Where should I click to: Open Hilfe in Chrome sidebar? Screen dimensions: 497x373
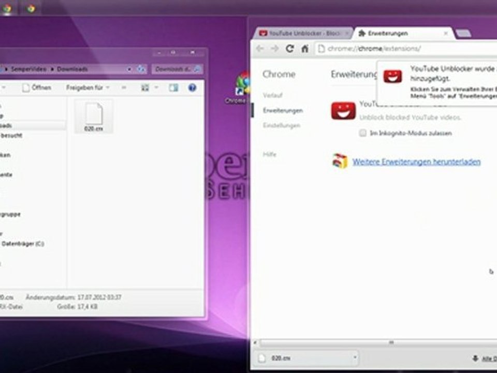coord(269,154)
